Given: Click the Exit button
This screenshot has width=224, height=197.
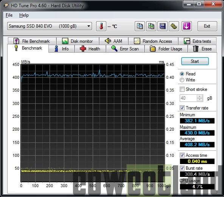Looking at the screenshot, I should click(207, 26).
